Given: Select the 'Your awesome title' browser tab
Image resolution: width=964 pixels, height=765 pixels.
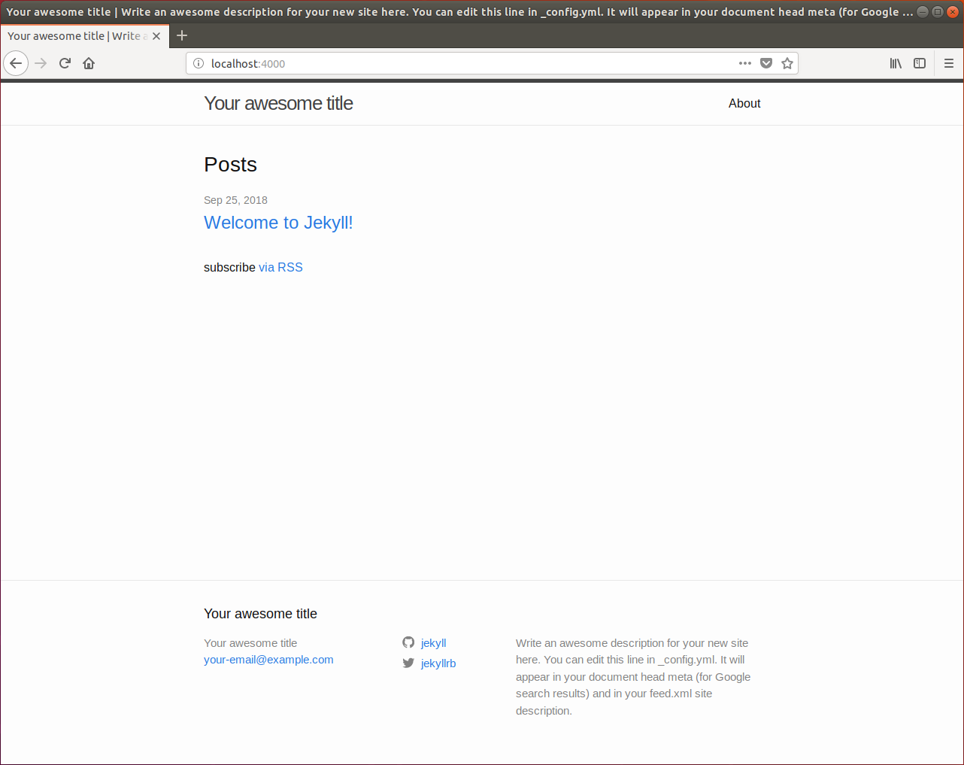Looking at the screenshot, I should [x=84, y=36].
